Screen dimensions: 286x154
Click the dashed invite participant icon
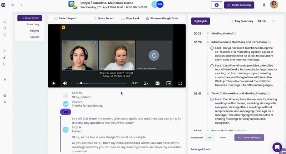pyautogui.click(x=217, y=5)
